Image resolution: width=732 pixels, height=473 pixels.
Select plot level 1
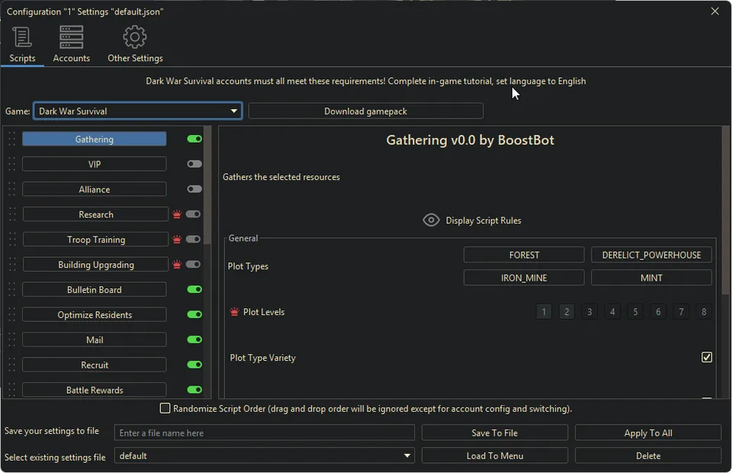[544, 311]
